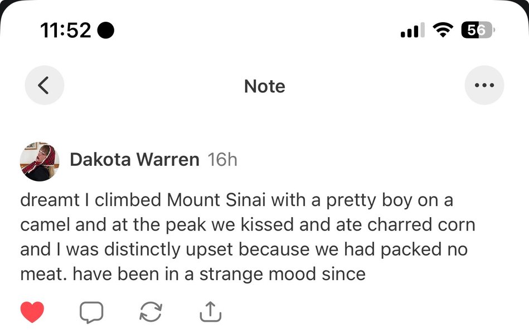Tap the Note header title
The width and height of the screenshot is (529, 334).
click(264, 86)
